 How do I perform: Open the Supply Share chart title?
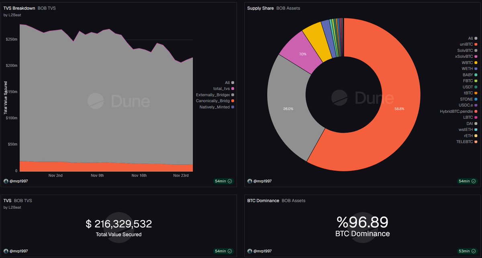(260, 8)
